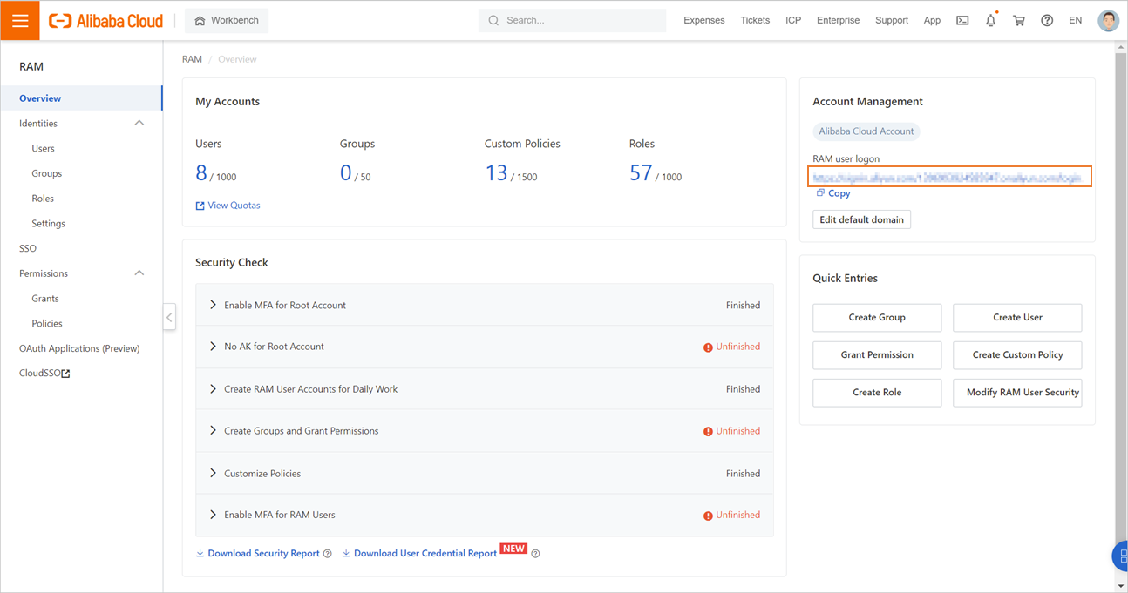Open Users under Identities
Screen dimensions: 1128x593
coord(43,149)
